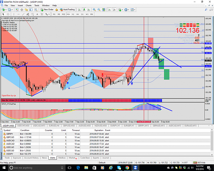Toggle the Market Watch window icon

pyautogui.click(x=17, y=10)
